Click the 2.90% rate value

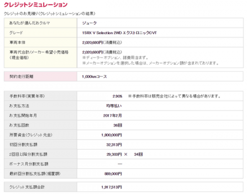pos(117,96)
